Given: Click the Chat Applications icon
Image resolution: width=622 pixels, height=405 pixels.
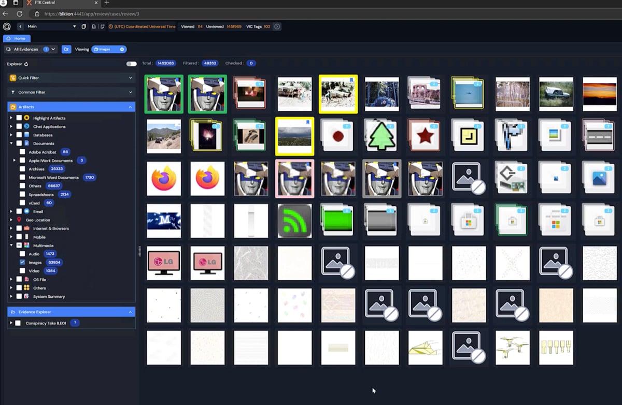Looking at the screenshot, I should click(26, 126).
